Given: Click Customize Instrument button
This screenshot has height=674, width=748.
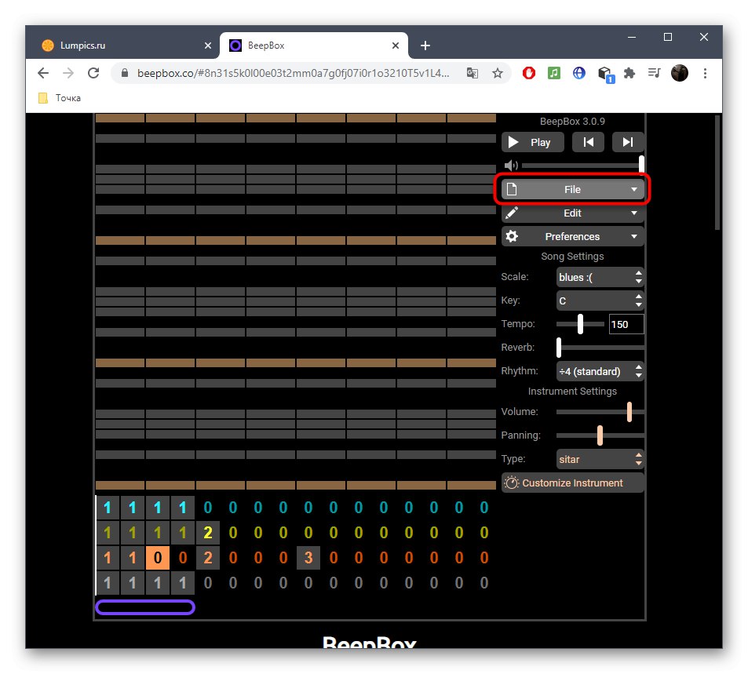Looking at the screenshot, I should pos(572,483).
